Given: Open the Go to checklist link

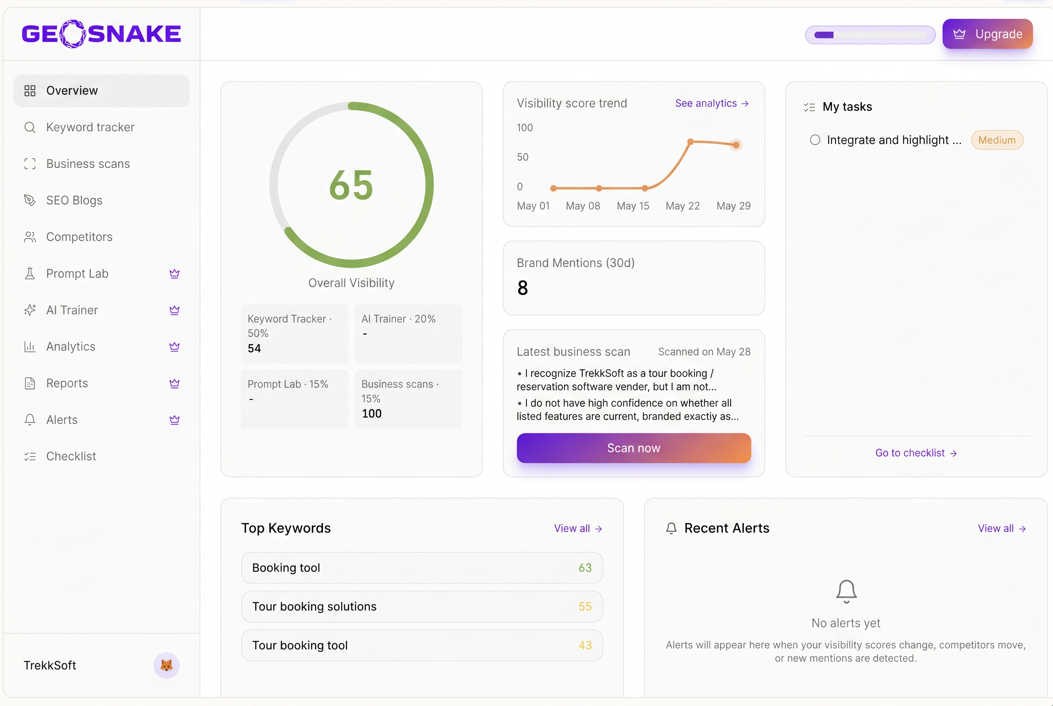Looking at the screenshot, I should tap(916, 453).
